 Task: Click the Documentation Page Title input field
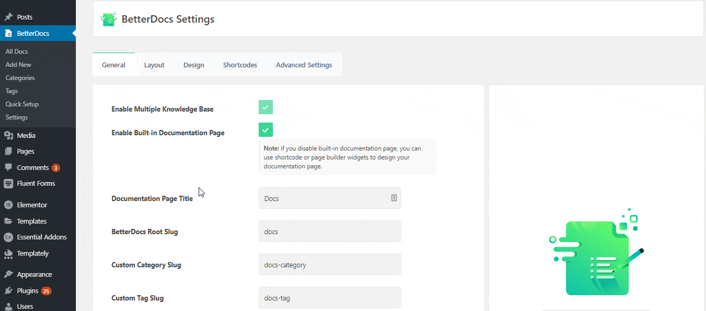tap(330, 198)
